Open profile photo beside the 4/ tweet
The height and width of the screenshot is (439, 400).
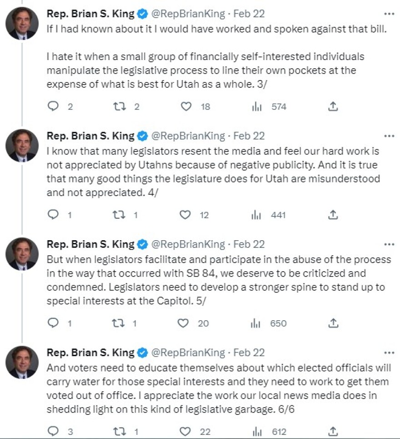(22, 146)
